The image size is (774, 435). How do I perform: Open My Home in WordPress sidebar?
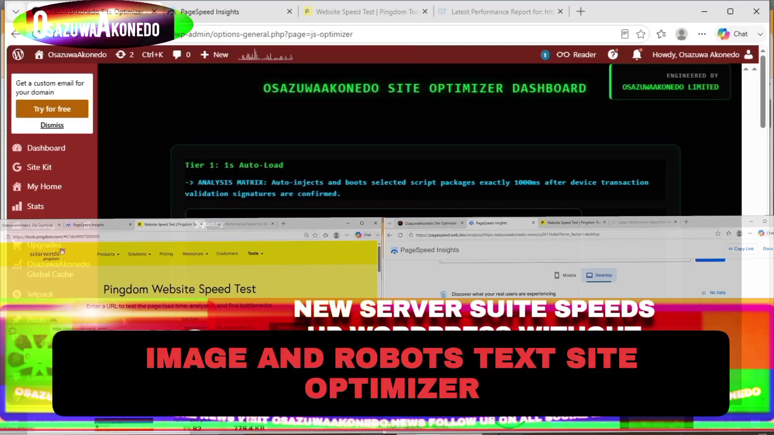(x=44, y=186)
